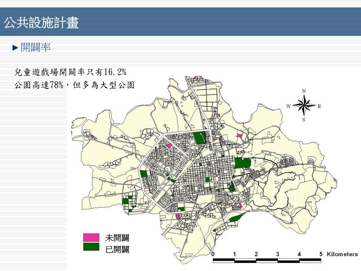Screen dimensions: 361x271
Task: Click the slide title 公共設施計畫
Action: (x=42, y=23)
